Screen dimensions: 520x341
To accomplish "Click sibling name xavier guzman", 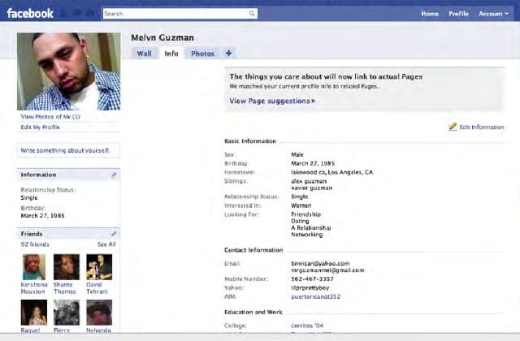I will point(311,188).
